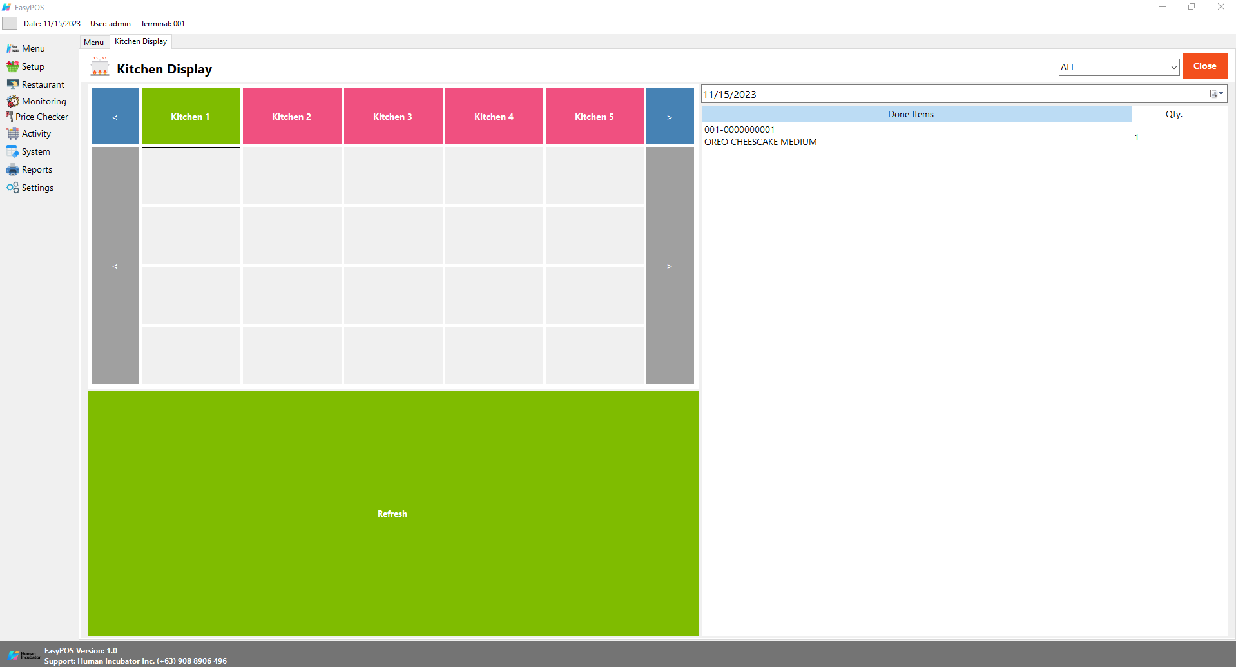This screenshot has height=667, width=1236.
Task: Click the System sidebar icon
Action: [x=12, y=151]
